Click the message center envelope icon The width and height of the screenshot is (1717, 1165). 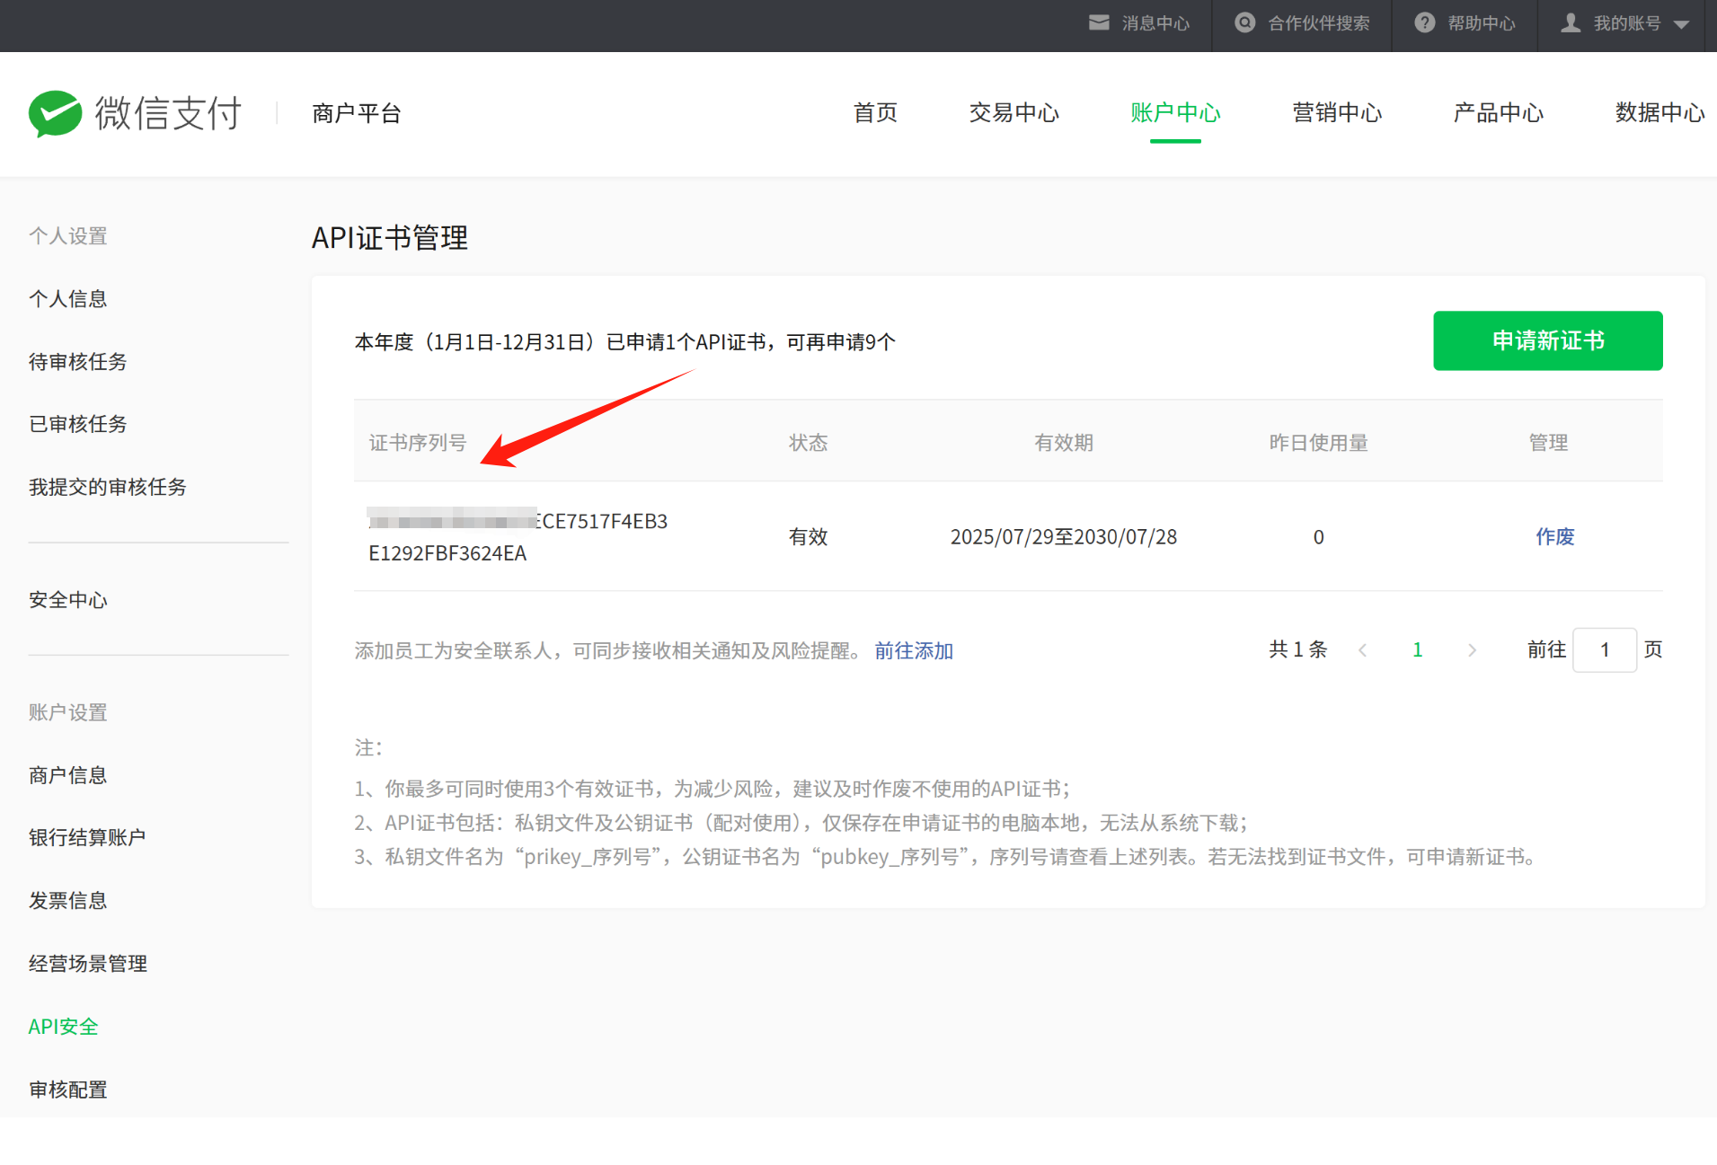click(x=1099, y=22)
